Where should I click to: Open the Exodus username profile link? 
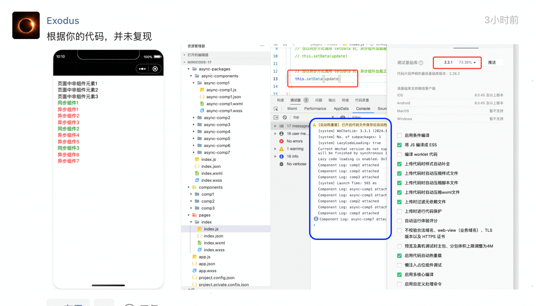click(x=63, y=21)
